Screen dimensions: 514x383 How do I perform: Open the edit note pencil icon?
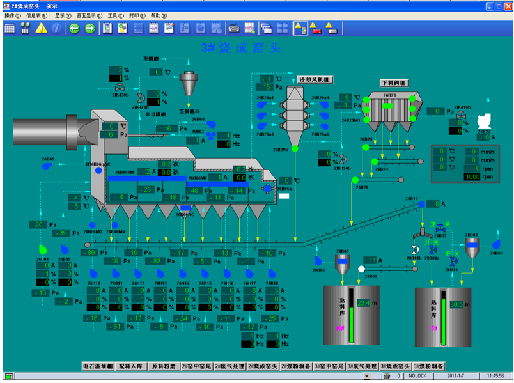click(169, 29)
